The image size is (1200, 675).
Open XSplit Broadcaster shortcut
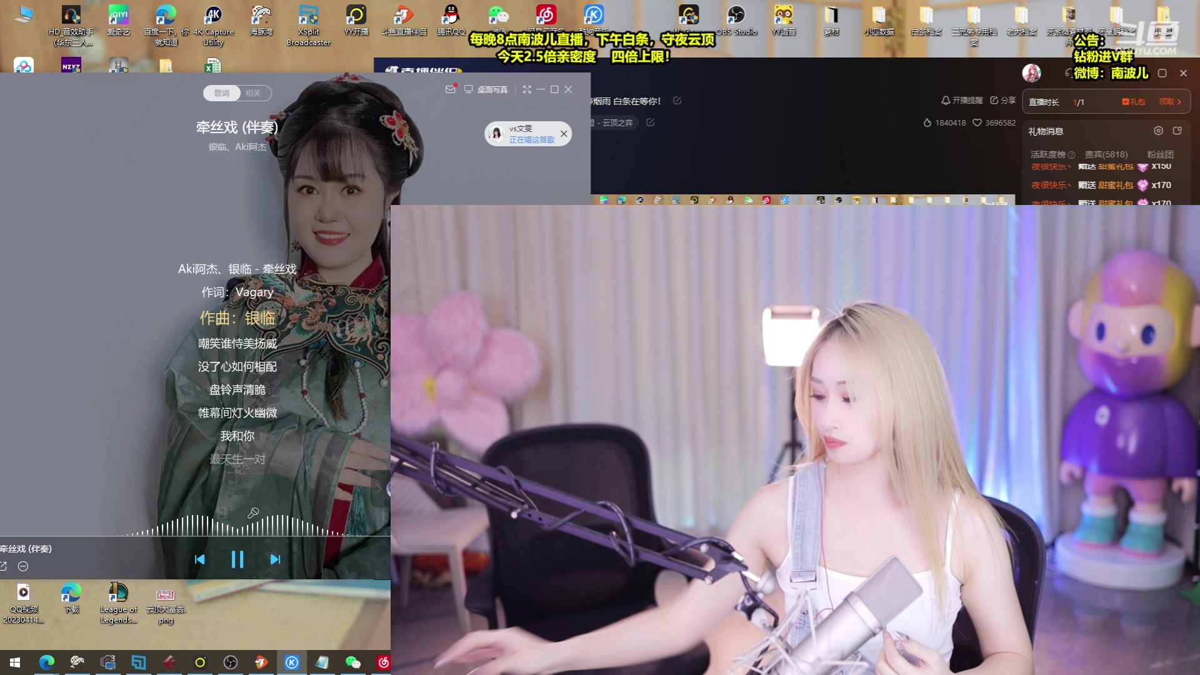(309, 26)
